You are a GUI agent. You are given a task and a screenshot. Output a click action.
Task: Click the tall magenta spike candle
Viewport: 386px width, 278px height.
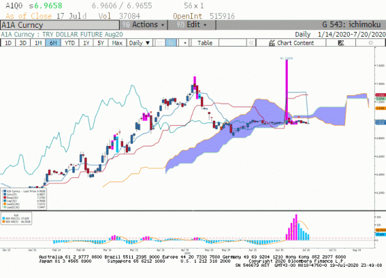click(287, 90)
